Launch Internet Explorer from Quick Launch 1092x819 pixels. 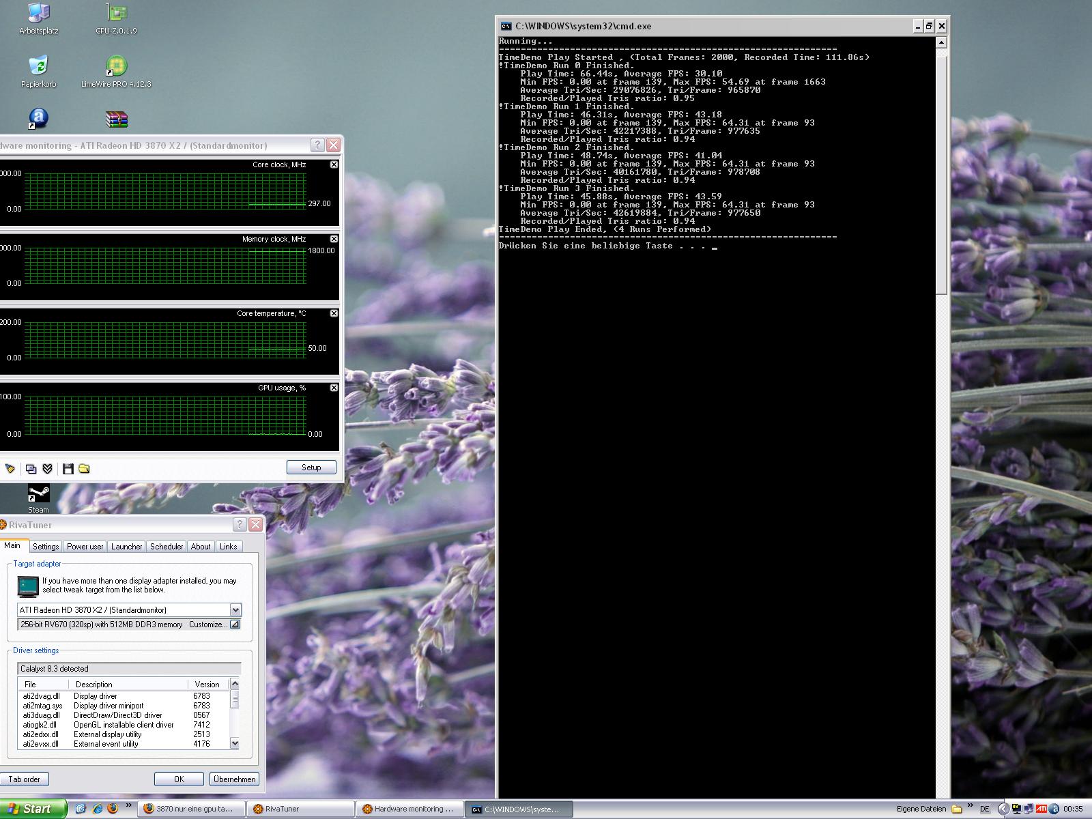(x=97, y=809)
